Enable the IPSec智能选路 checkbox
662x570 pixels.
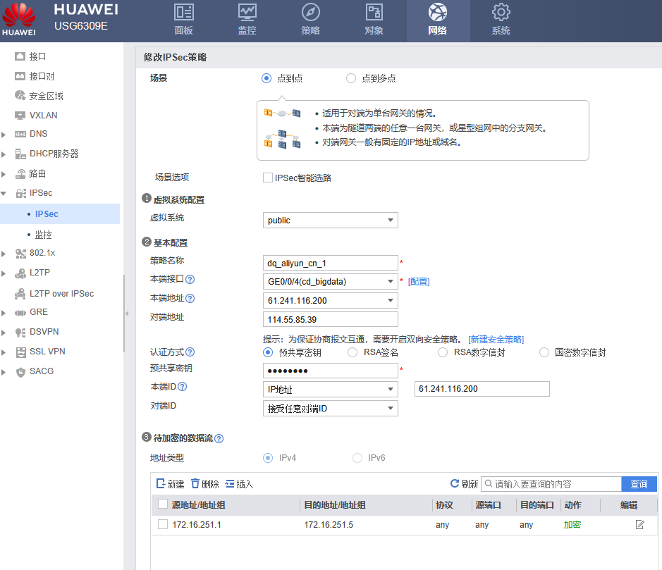[x=268, y=178]
